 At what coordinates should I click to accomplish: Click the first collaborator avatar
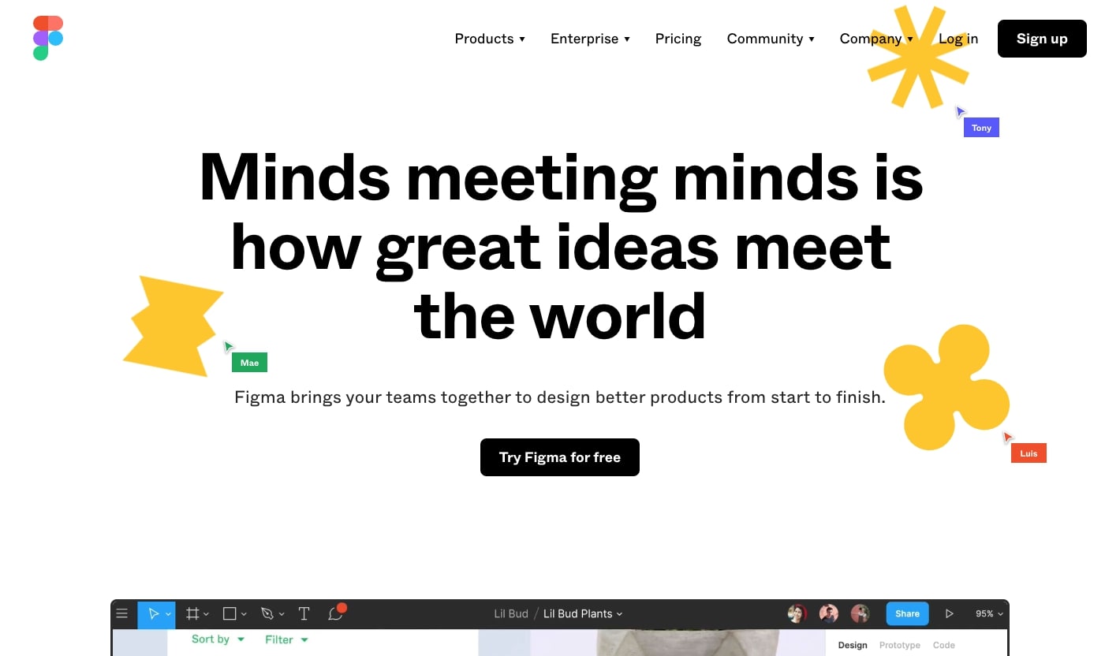[797, 613]
